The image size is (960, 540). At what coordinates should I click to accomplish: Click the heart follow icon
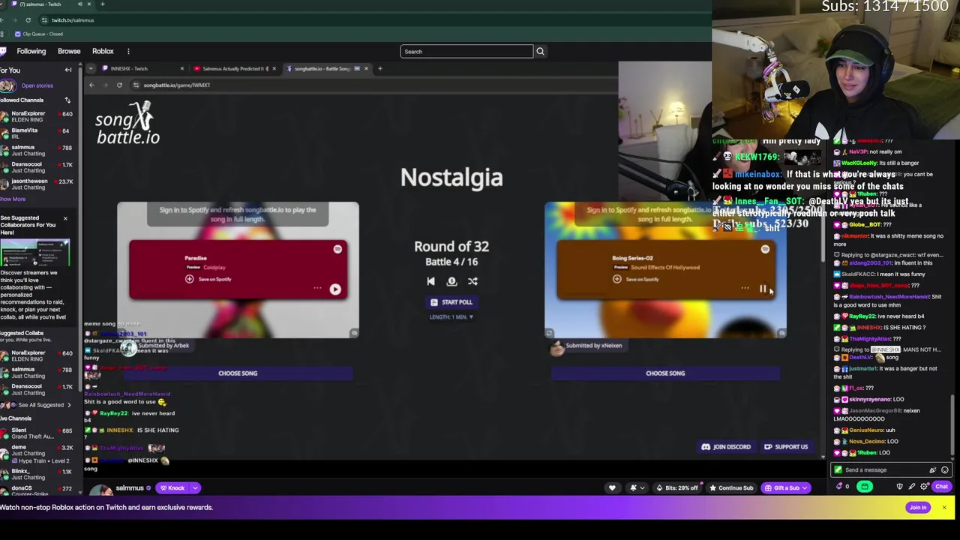pyautogui.click(x=612, y=488)
